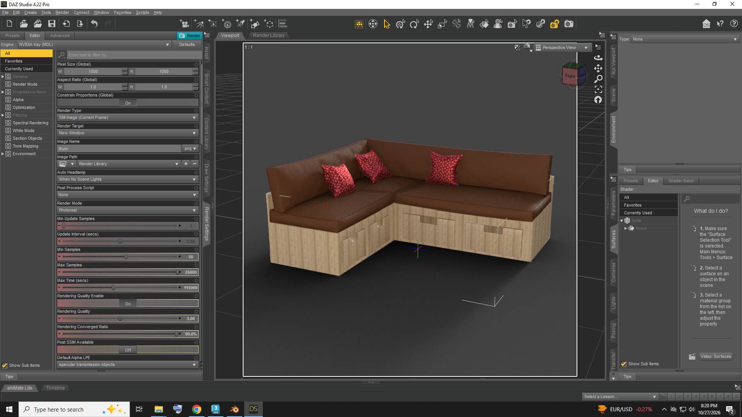Click the viewport zoom magnifier icon
The height and width of the screenshot is (417, 742).
[x=598, y=79]
